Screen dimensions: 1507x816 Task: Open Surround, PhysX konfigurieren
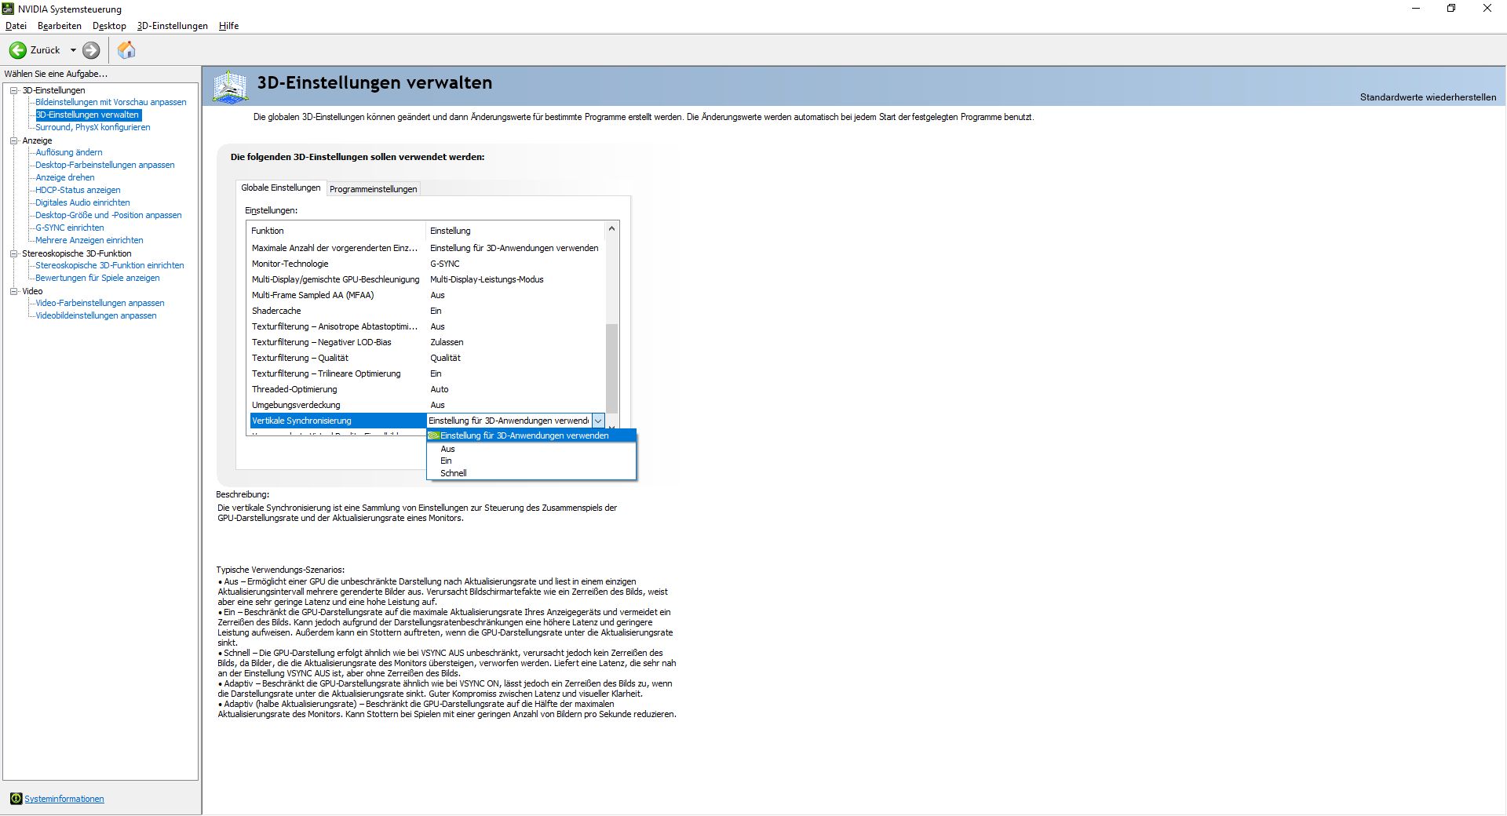(93, 127)
